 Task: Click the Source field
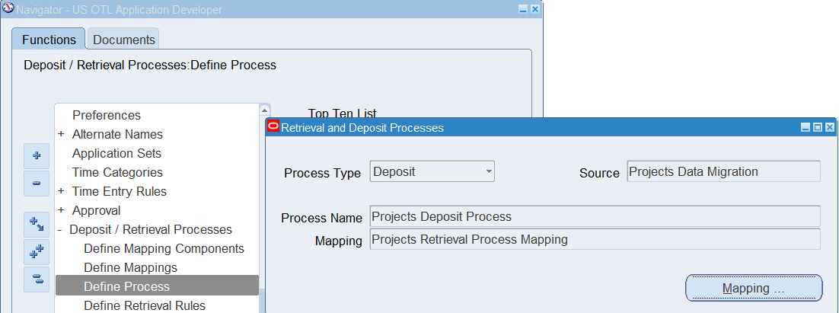tap(723, 171)
